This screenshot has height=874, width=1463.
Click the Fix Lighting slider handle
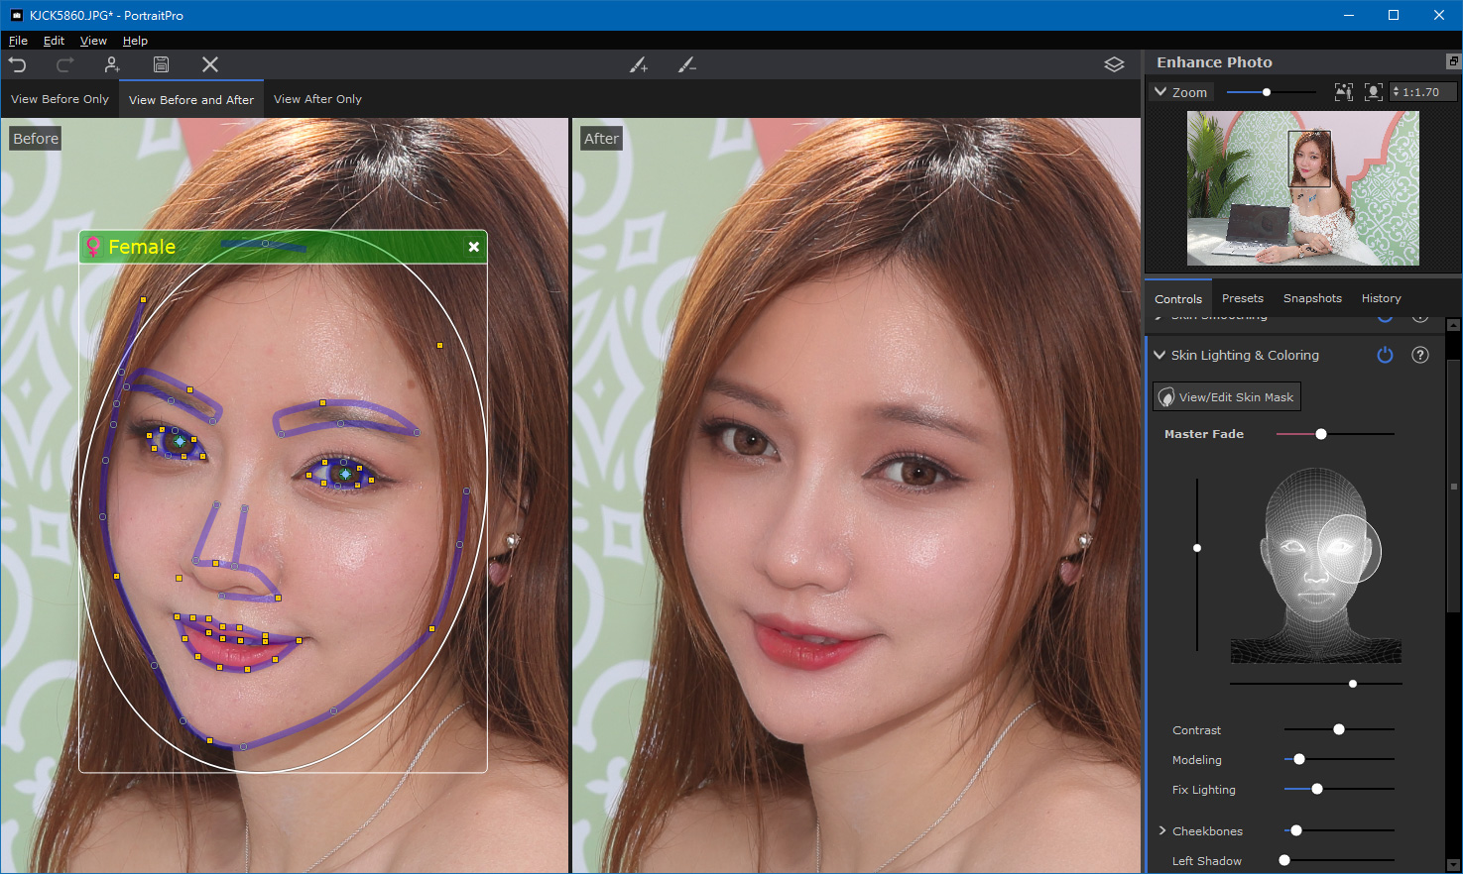pyautogui.click(x=1317, y=789)
